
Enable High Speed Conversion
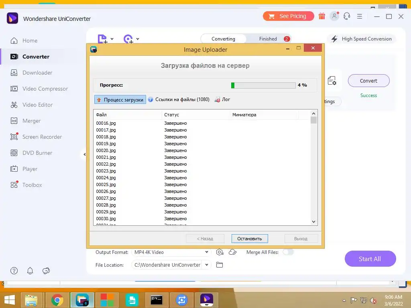pyautogui.click(x=361, y=39)
